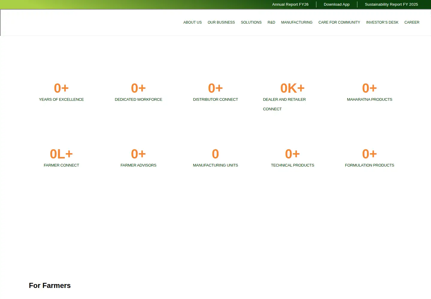Click the counter above MANUFACTURING UNITS

[215, 154]
